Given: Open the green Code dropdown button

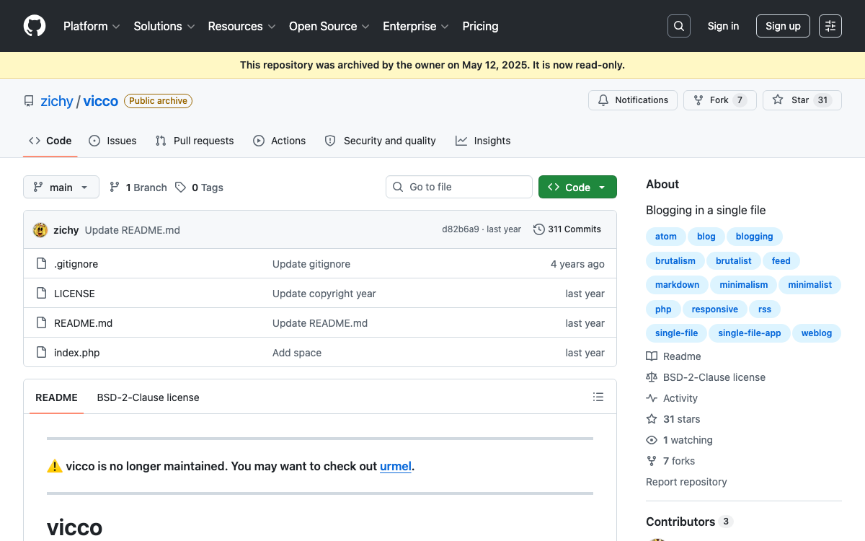Looking at the screenshot, I should click(x=577, y=188).
